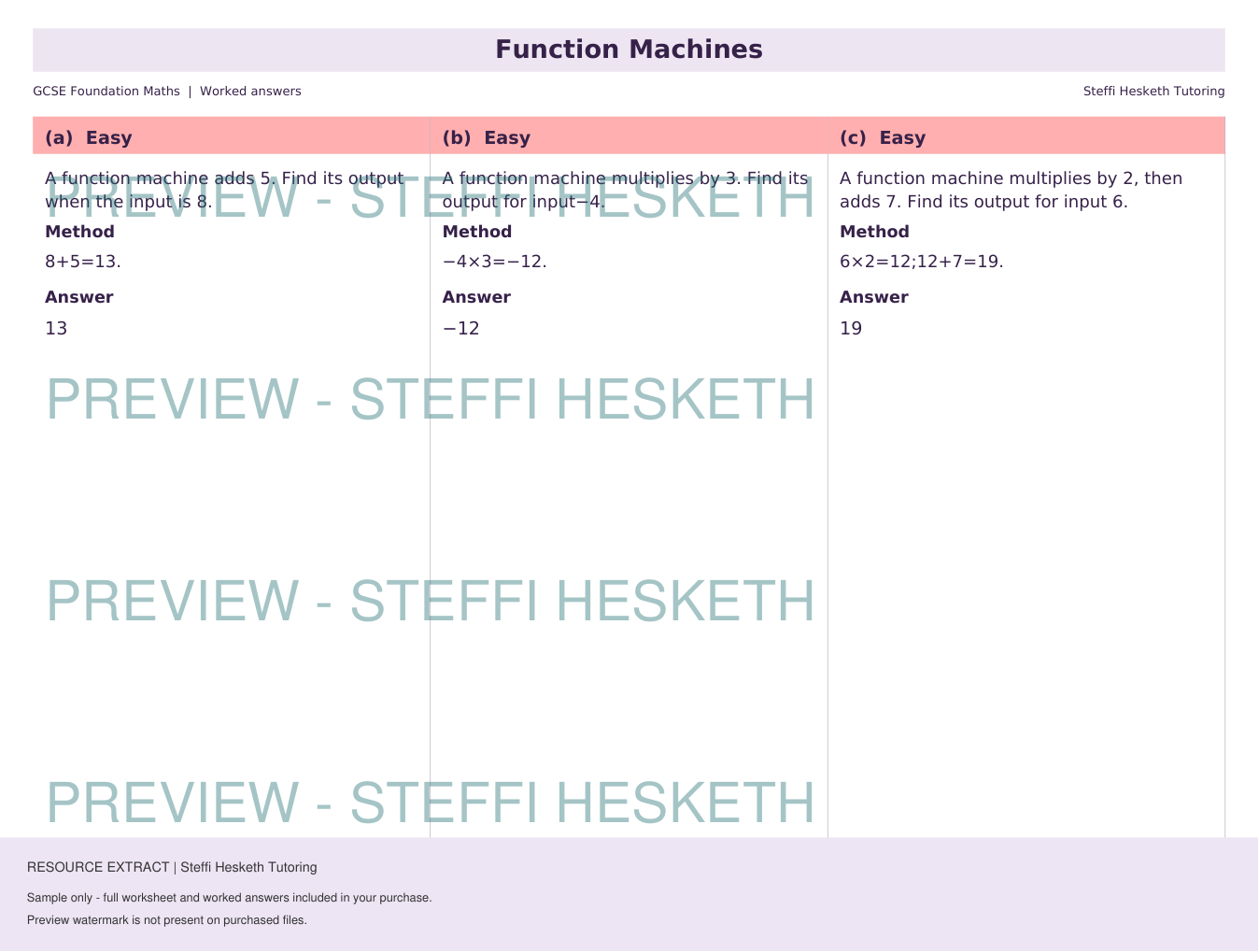Click the working 6×2=12;12+7=19
This screenshot has height=952, width=1259.
922,262
